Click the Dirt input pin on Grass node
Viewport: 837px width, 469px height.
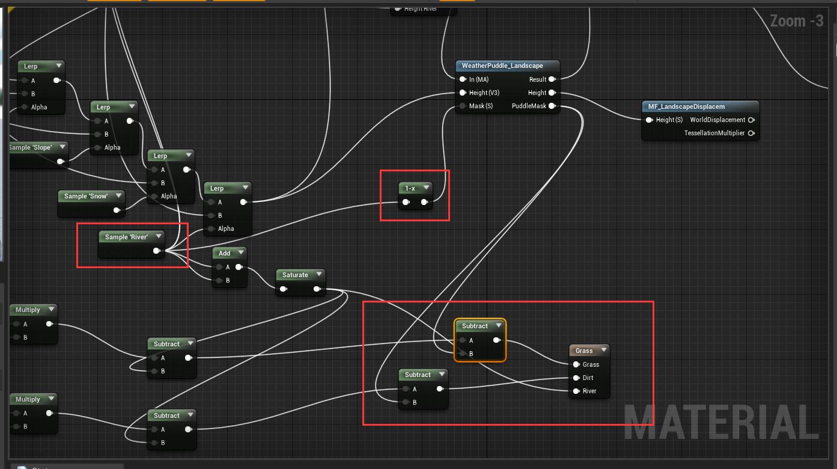pos(576,378)
